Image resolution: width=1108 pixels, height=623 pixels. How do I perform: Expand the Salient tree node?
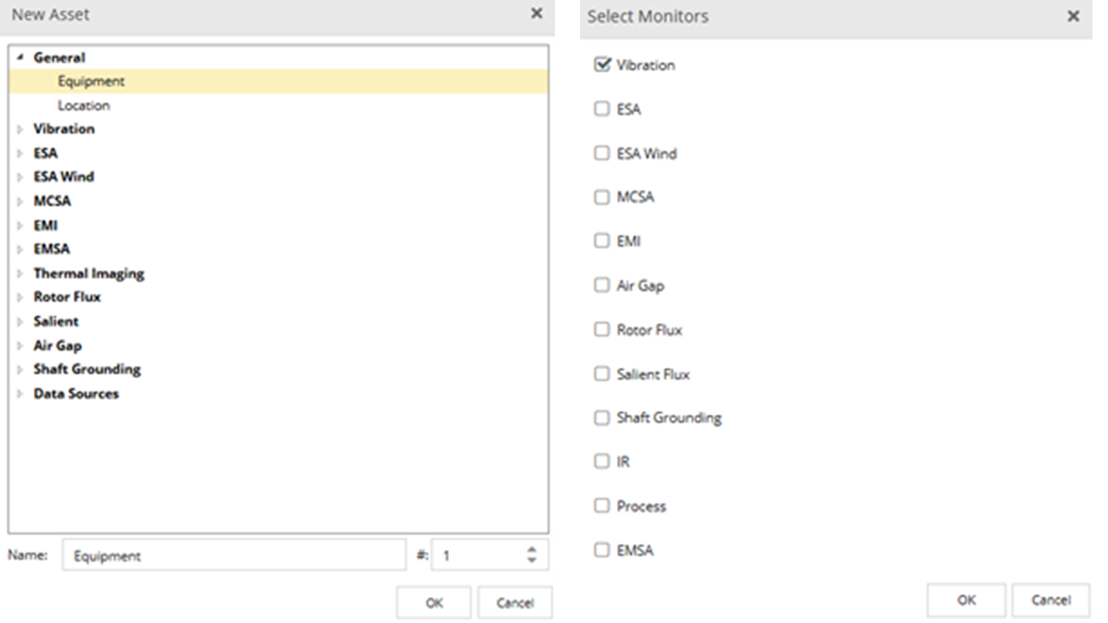pyautogui.click(x=20, y=321)
